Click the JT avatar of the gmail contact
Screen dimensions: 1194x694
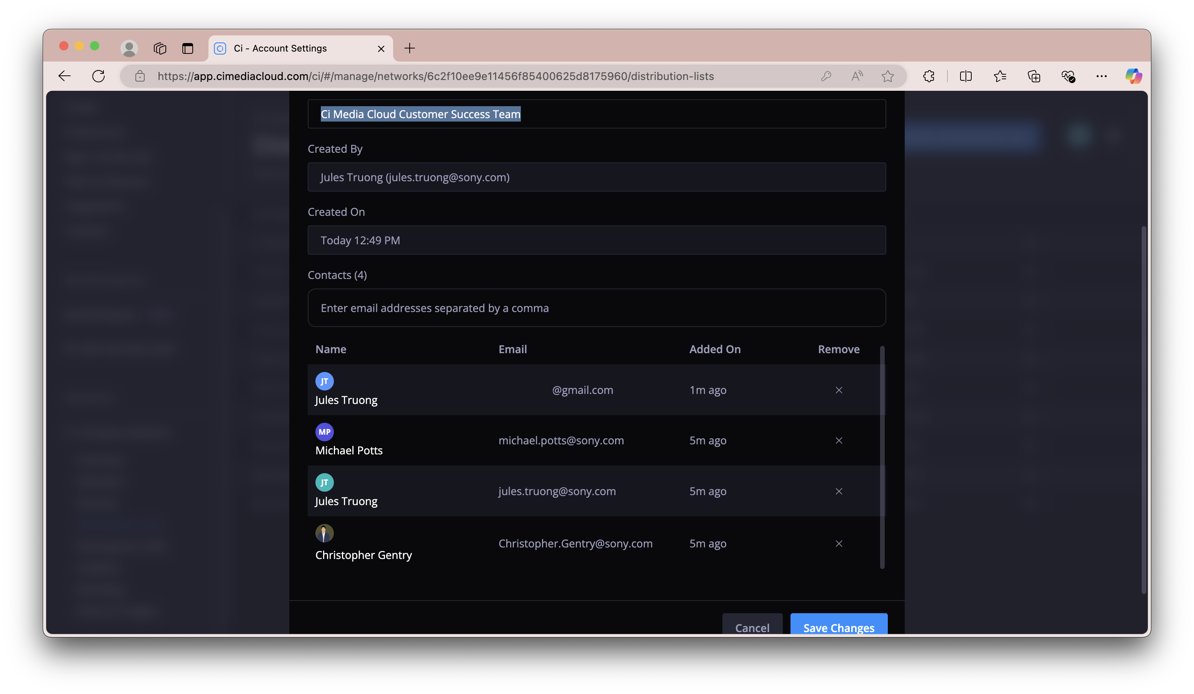[325, 381]
